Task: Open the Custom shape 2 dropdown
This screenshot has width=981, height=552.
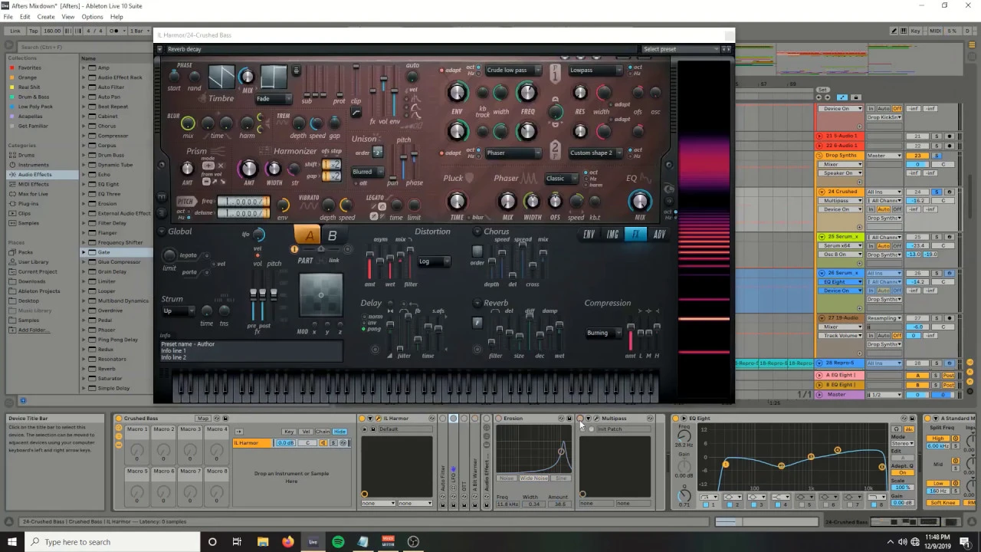Action: pyautogui.click(x=595, y=153)
